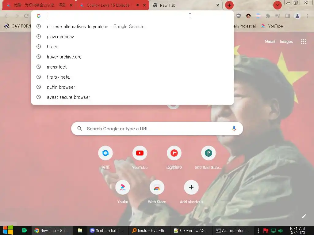Select suggestion 'chinese alternatives to youtube'

pos(132,26)
